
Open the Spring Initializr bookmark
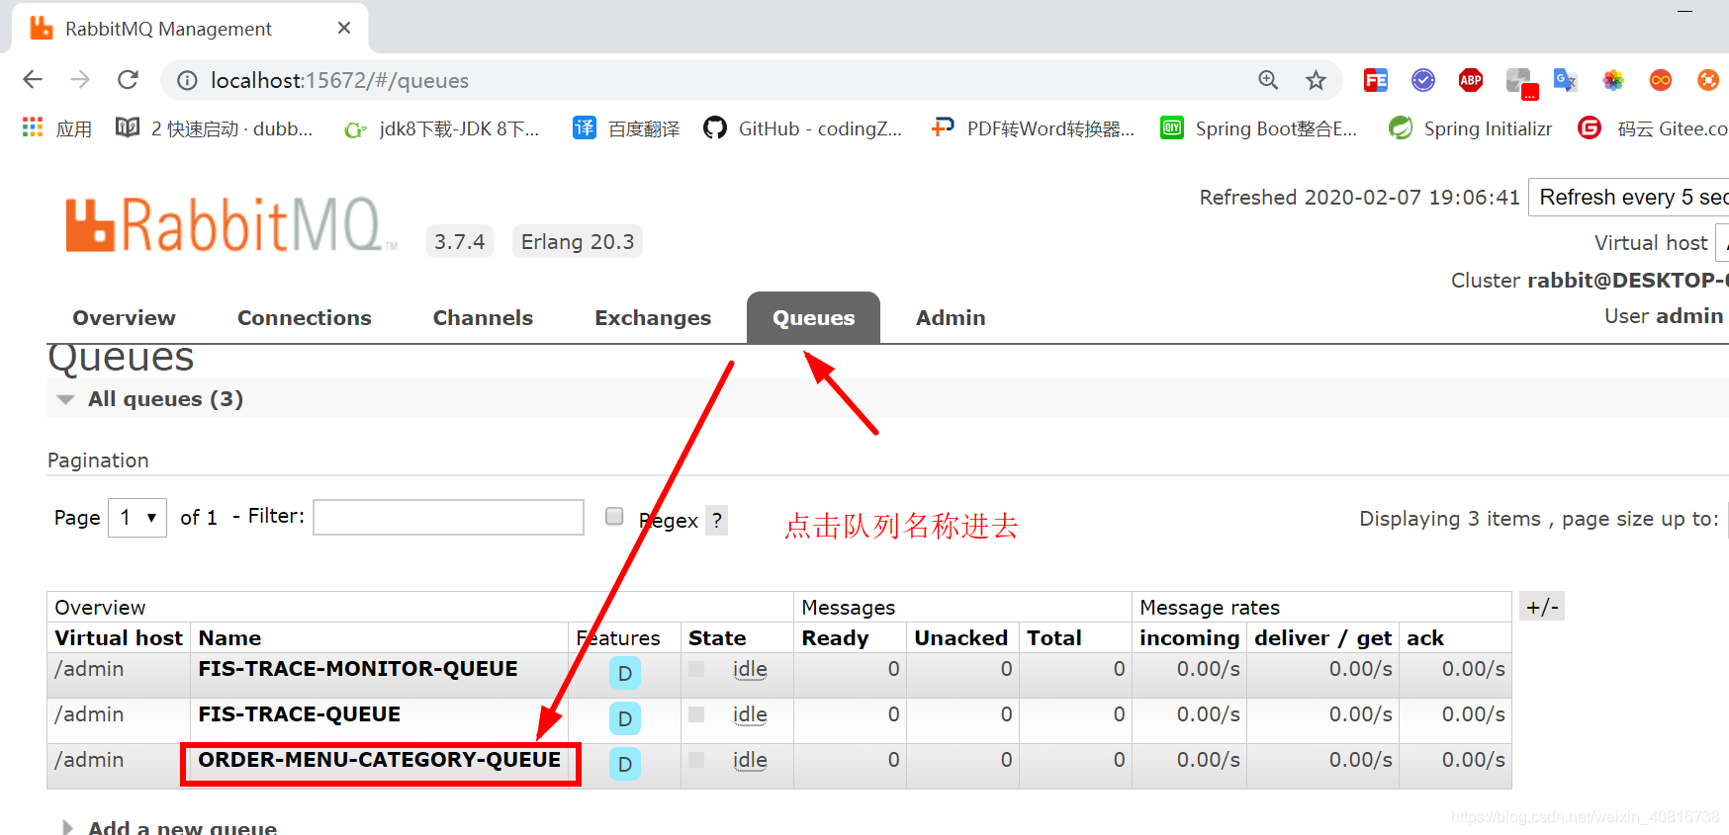coord(1470,128)
